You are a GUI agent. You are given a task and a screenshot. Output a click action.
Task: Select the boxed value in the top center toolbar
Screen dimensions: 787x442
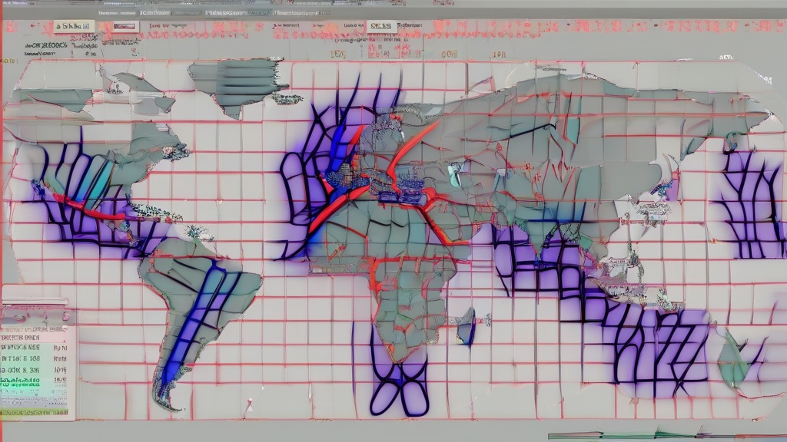380,26
